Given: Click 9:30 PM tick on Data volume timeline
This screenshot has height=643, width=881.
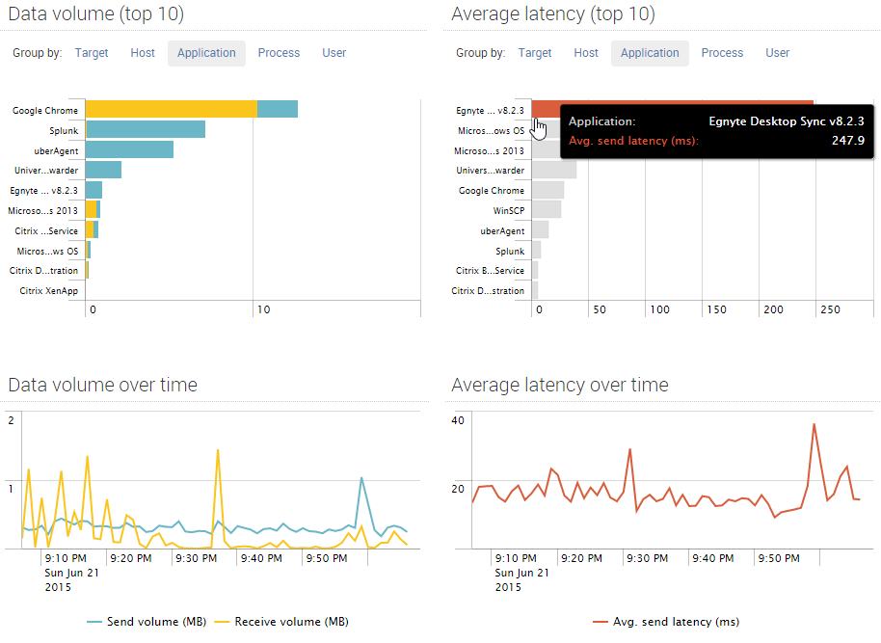Looking at the screenshot, I should point(196,558).
